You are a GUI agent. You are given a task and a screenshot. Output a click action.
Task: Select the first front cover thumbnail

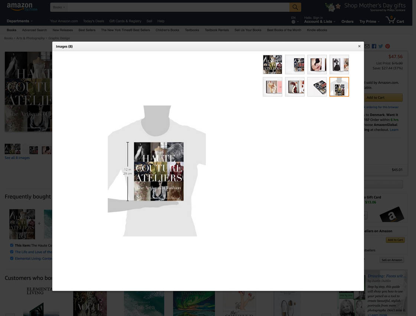pyautogui.click(x=273, y=65)
